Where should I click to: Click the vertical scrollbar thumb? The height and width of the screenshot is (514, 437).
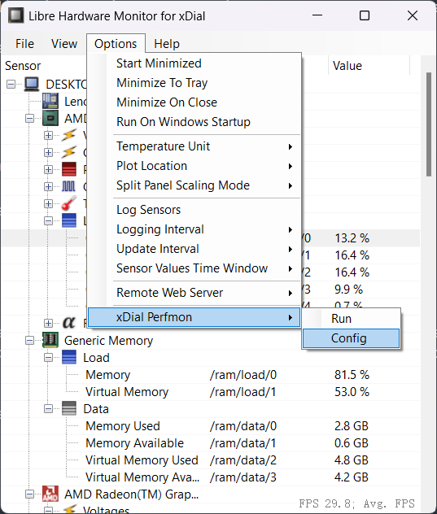pyautogui.click(x=429, y=124)
